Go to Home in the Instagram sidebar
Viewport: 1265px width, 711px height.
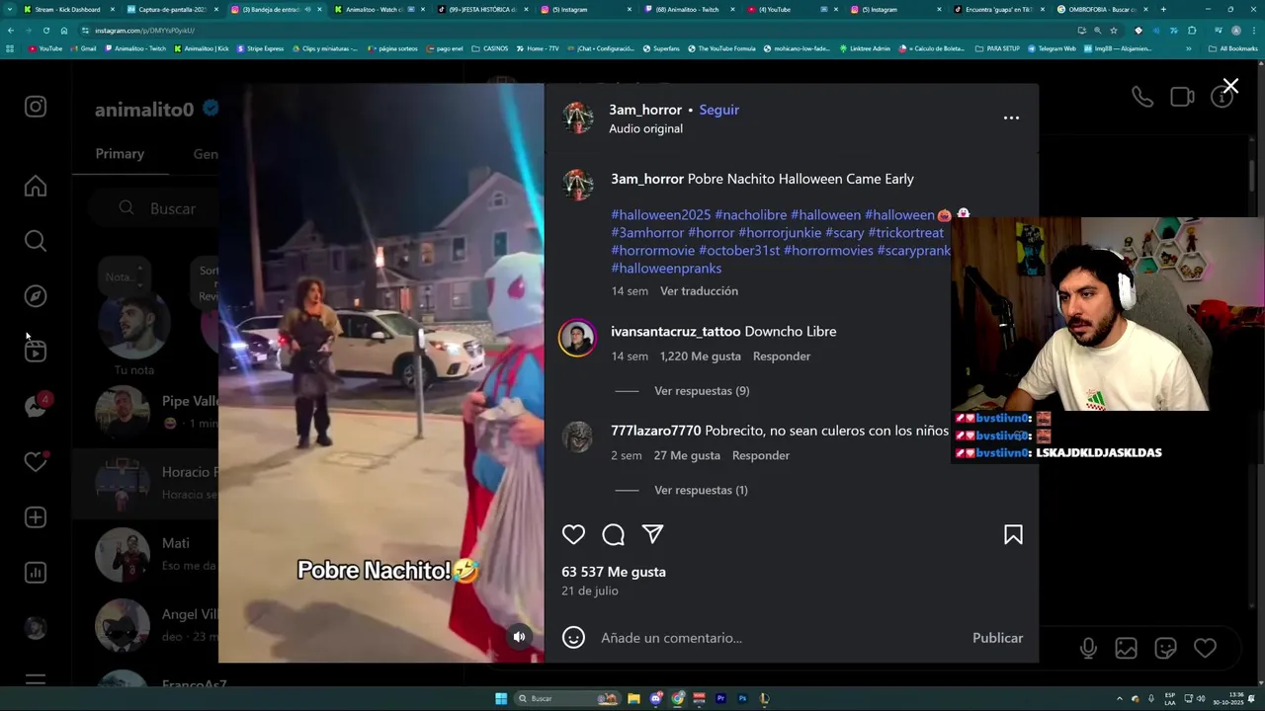[x=36, y=186]
